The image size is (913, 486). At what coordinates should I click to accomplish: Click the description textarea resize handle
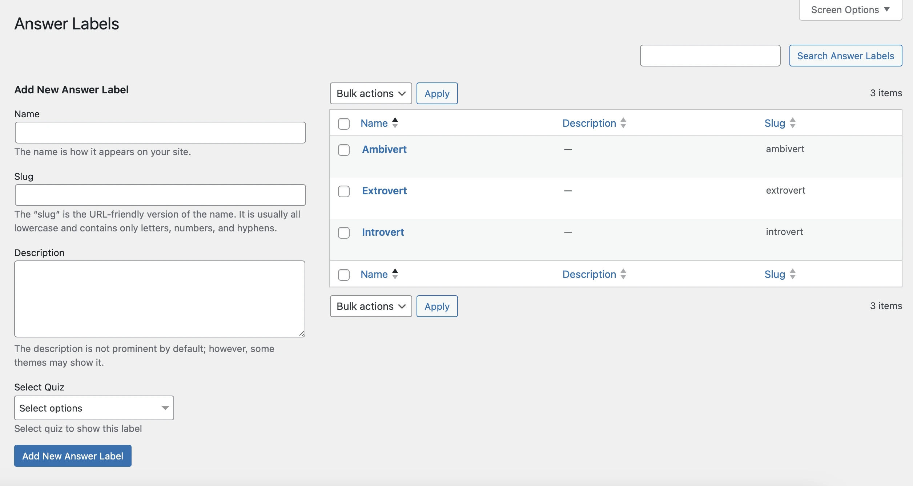302,333
